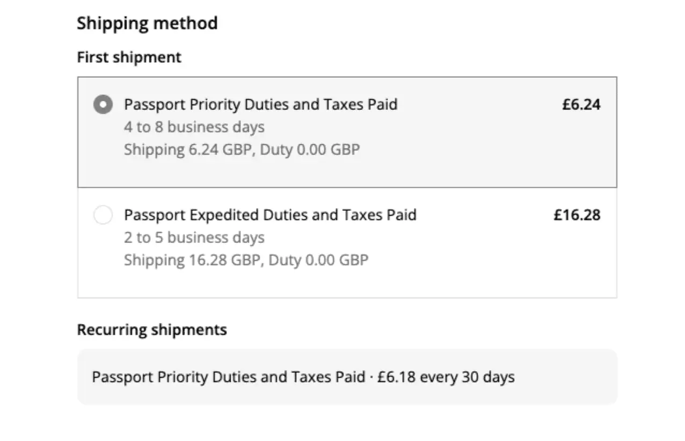Select the Passport Expedited radio button
This screenshot has width=685, height=441.
pyautogui.click(x=103, y=216)
